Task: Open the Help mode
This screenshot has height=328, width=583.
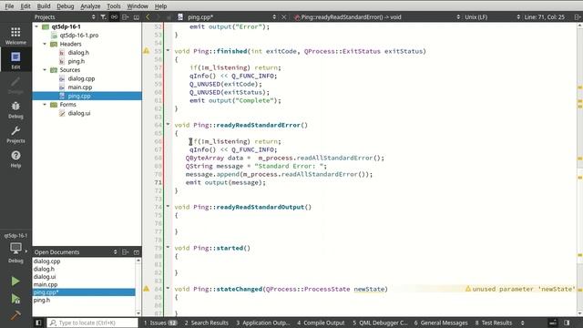Action: [x=15, y=159]
